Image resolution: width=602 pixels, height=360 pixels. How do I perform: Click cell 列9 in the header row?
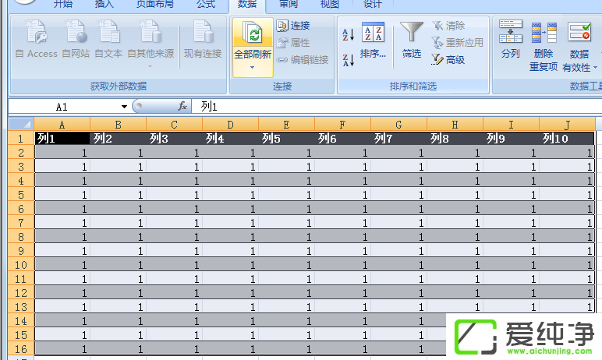(511, 139)
